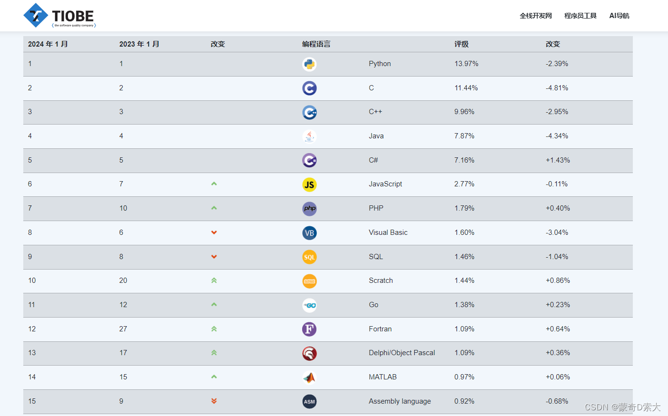Screen dimensions: 668x416
Task: Click the 13.97% rating value
Action: (466, 64)
